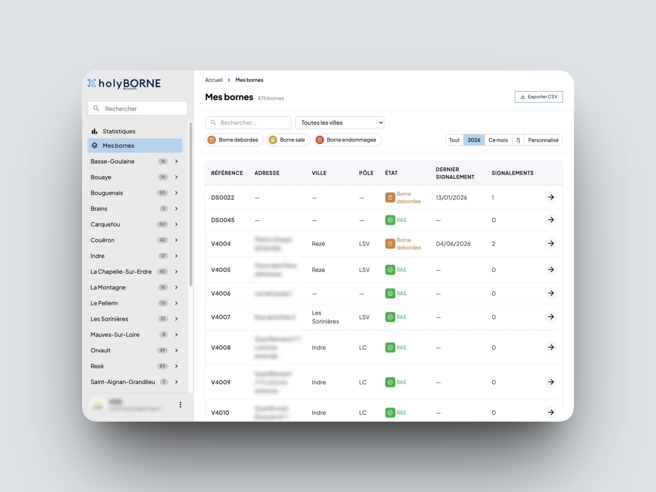The width and height of the screenshot is (656, 492).
Task: Toggle the Borne sale filter chip
Action: (x=288, y=140)
